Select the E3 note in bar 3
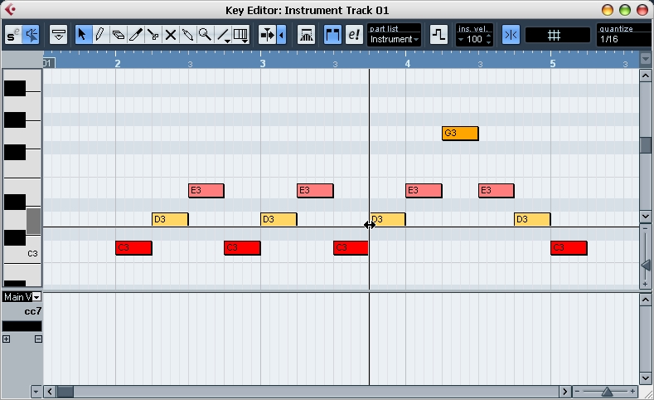The image size is (654, 400). 315,191
